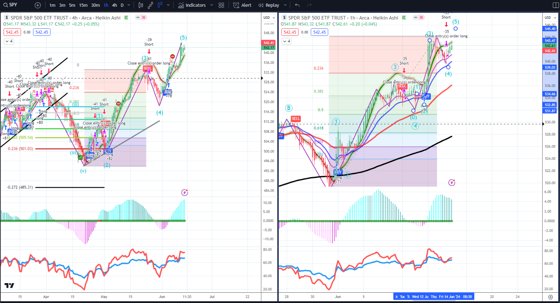Click the 11:30 label on 4h time axis
The height and width of the screenshot is (303, 560).
pyautogui.click(x=187, y=297)
